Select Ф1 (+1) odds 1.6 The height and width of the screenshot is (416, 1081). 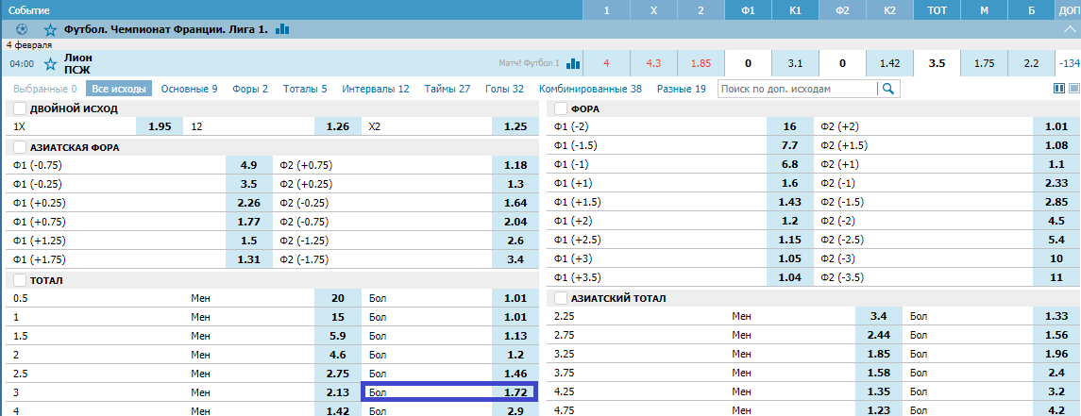click(790, 184)
